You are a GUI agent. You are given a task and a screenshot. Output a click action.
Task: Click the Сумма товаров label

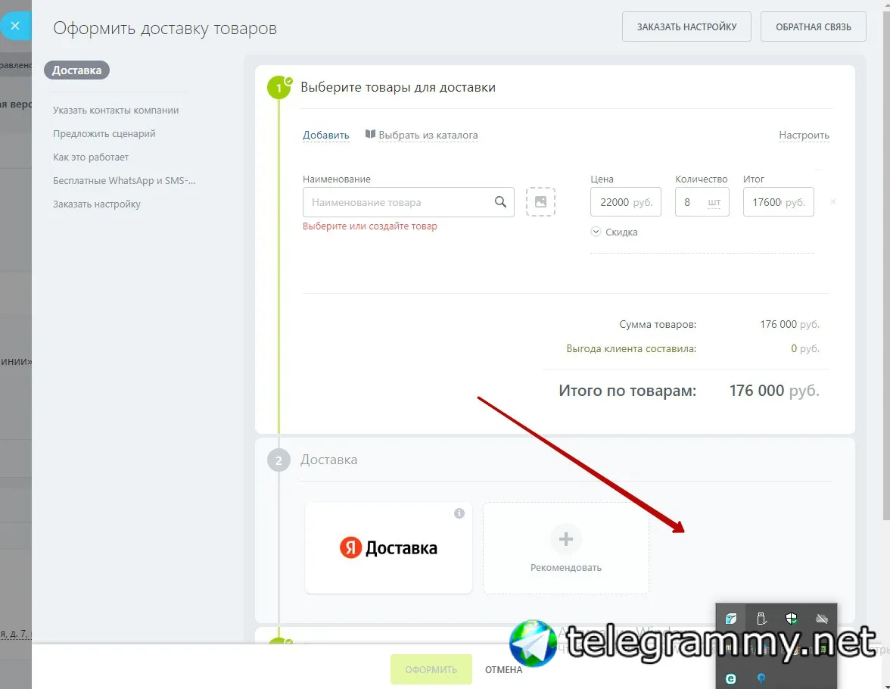pyautogui.click(x=657, y=324)
